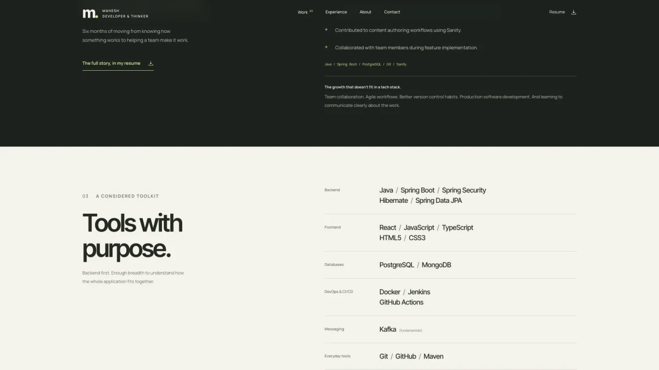This screenshot has width=659, height=370.
Task: Select the 'Everyday tools' category label
Action: coord(337,356)
